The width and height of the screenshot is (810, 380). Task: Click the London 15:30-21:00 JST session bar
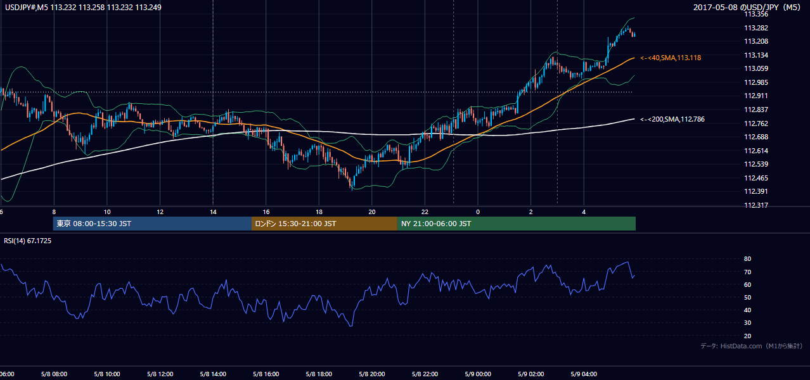(x=325, y=224)
